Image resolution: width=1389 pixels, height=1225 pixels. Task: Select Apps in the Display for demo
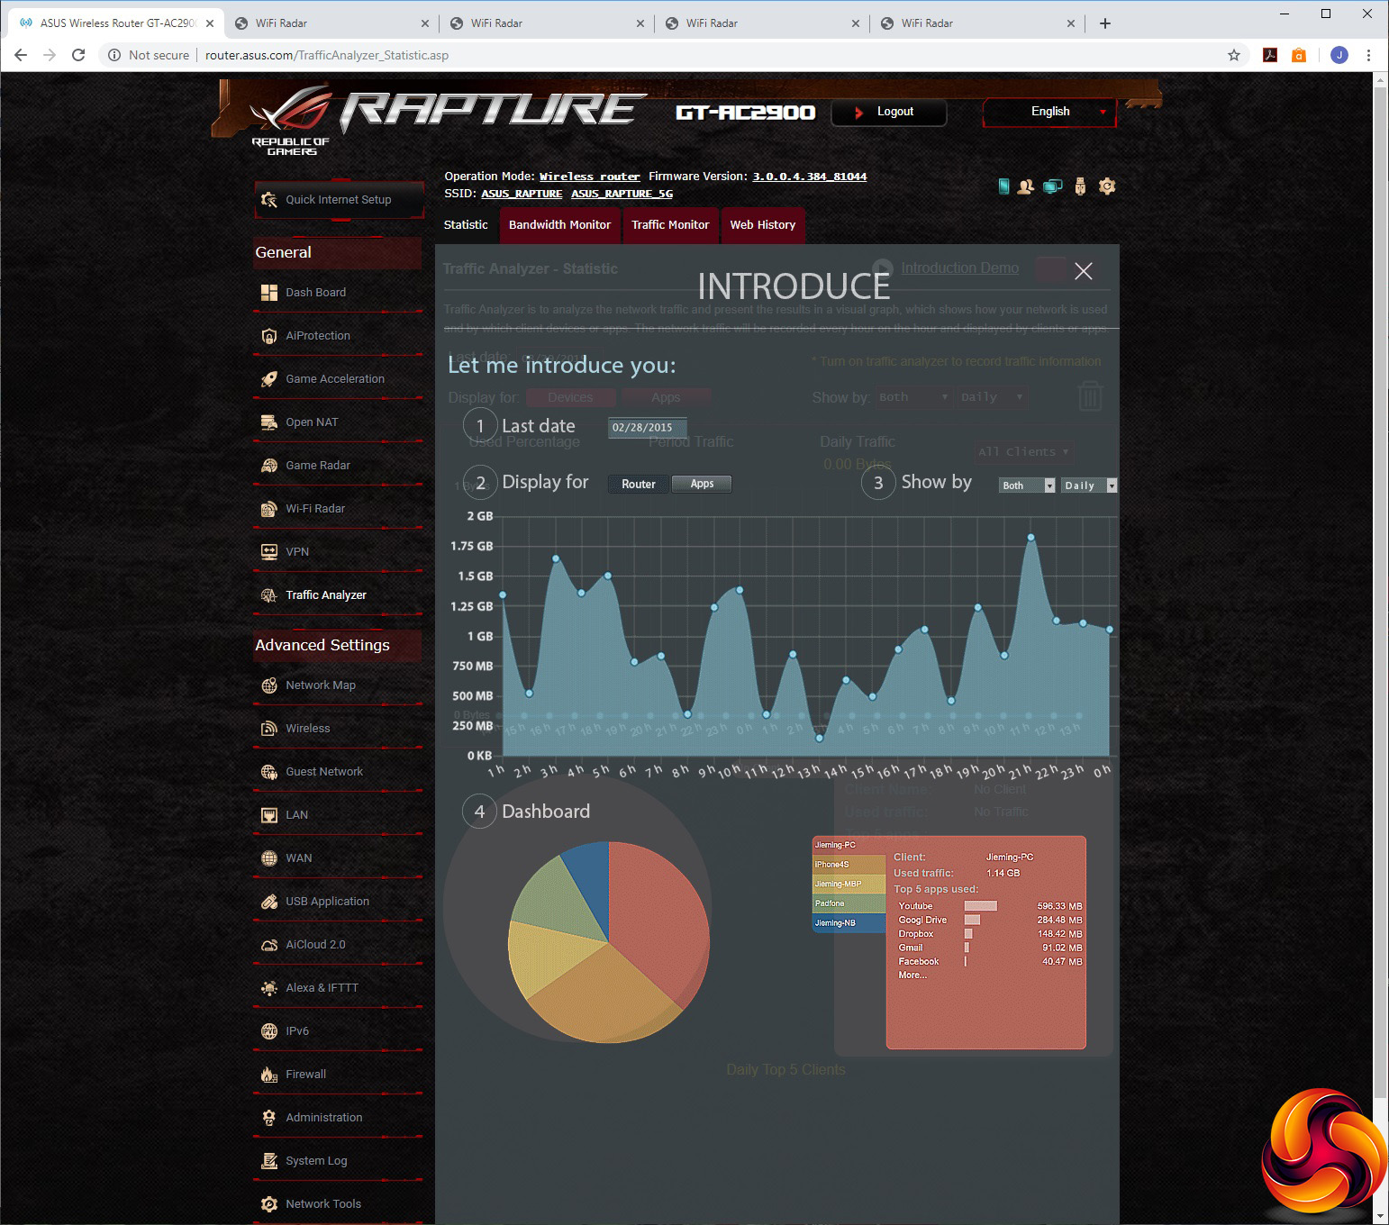(x=702, y=485)
